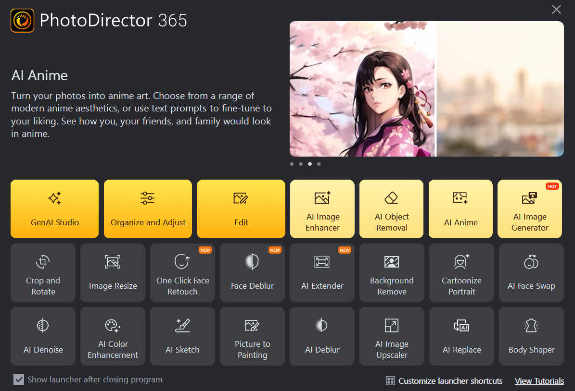This screenshot has width=575, height=391.
Task: Uncheck Show launcher after closing program
Action: (19, 379)
